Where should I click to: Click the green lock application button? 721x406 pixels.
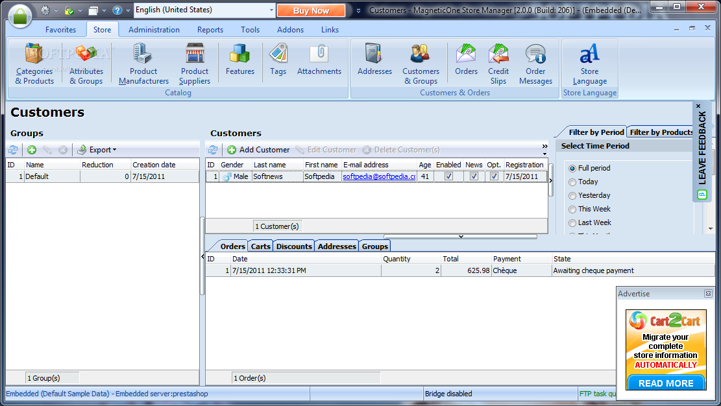[x=19, y=16]
